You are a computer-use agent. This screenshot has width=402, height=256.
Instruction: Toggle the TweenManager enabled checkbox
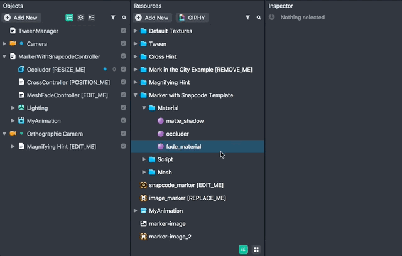(x=123, y=31)
